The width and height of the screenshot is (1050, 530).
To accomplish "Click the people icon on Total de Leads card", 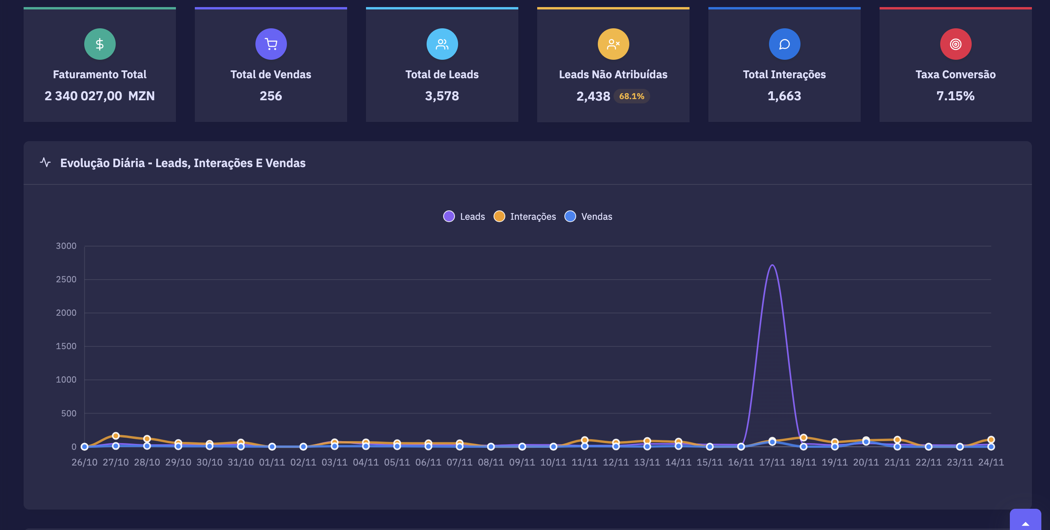I will click(x=442, y=44).
